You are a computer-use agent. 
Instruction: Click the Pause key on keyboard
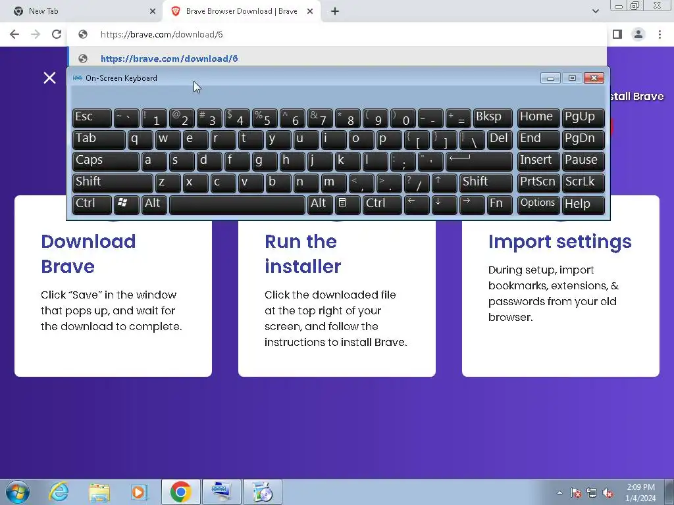(x=583, y=161)
